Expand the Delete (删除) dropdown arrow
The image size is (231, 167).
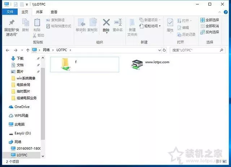pos(106,33)
